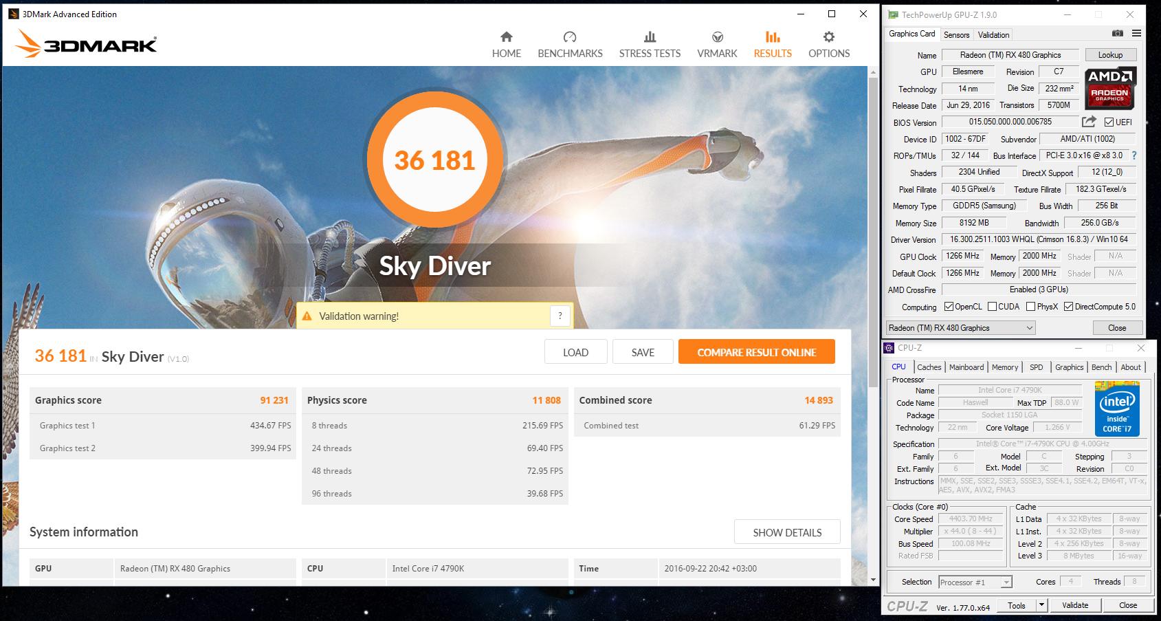Click the 96 threads result row
The image size is (1161, 621).
(x=434, y=494)
